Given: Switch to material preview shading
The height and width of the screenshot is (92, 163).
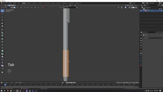Looking at the screenshot, I should tap(135, 7).
